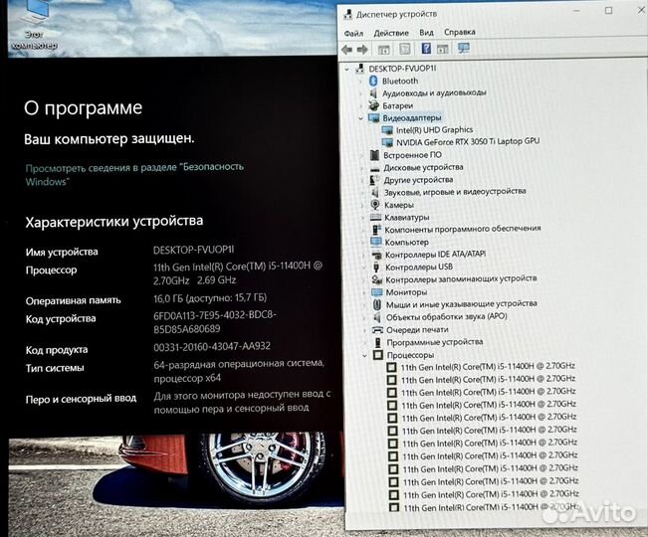Select the Мыши и иные указывающие устройства icon
This screenshot has height=537, width=648.
(377, 304)
